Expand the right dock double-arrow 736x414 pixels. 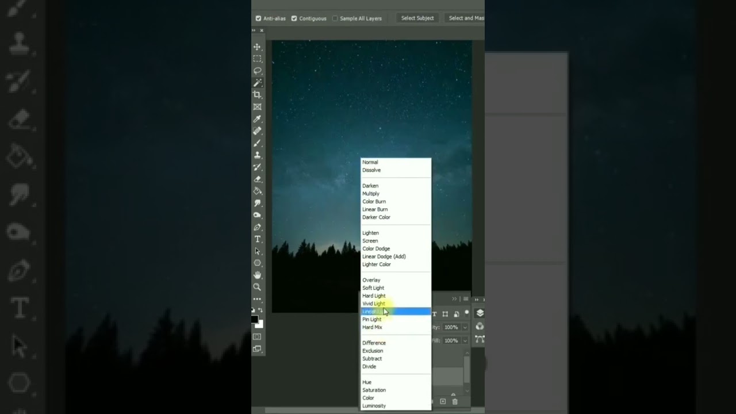pos(477,300)
